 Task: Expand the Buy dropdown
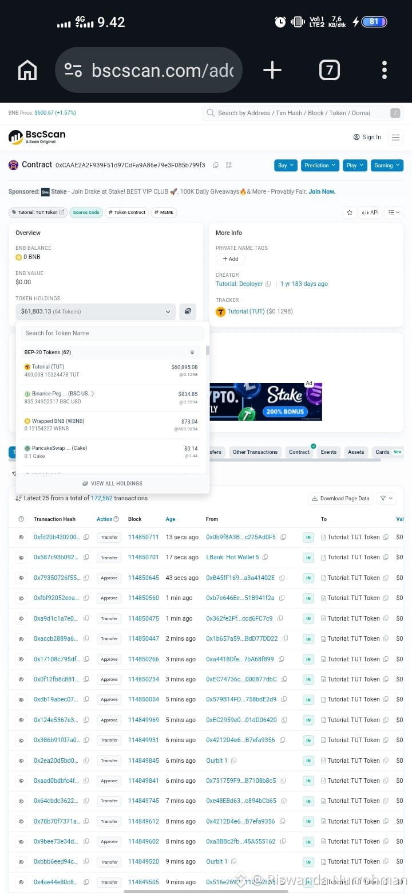(286, 165)
